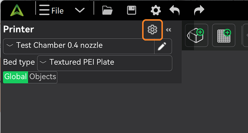Click the Printer section heading

coord(18,29)
